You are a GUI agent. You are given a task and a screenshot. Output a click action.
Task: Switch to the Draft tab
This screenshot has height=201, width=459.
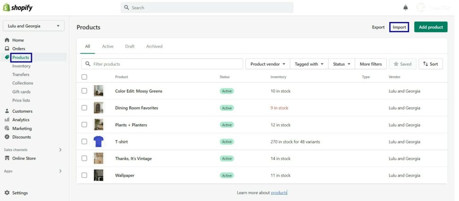[130, 46]
